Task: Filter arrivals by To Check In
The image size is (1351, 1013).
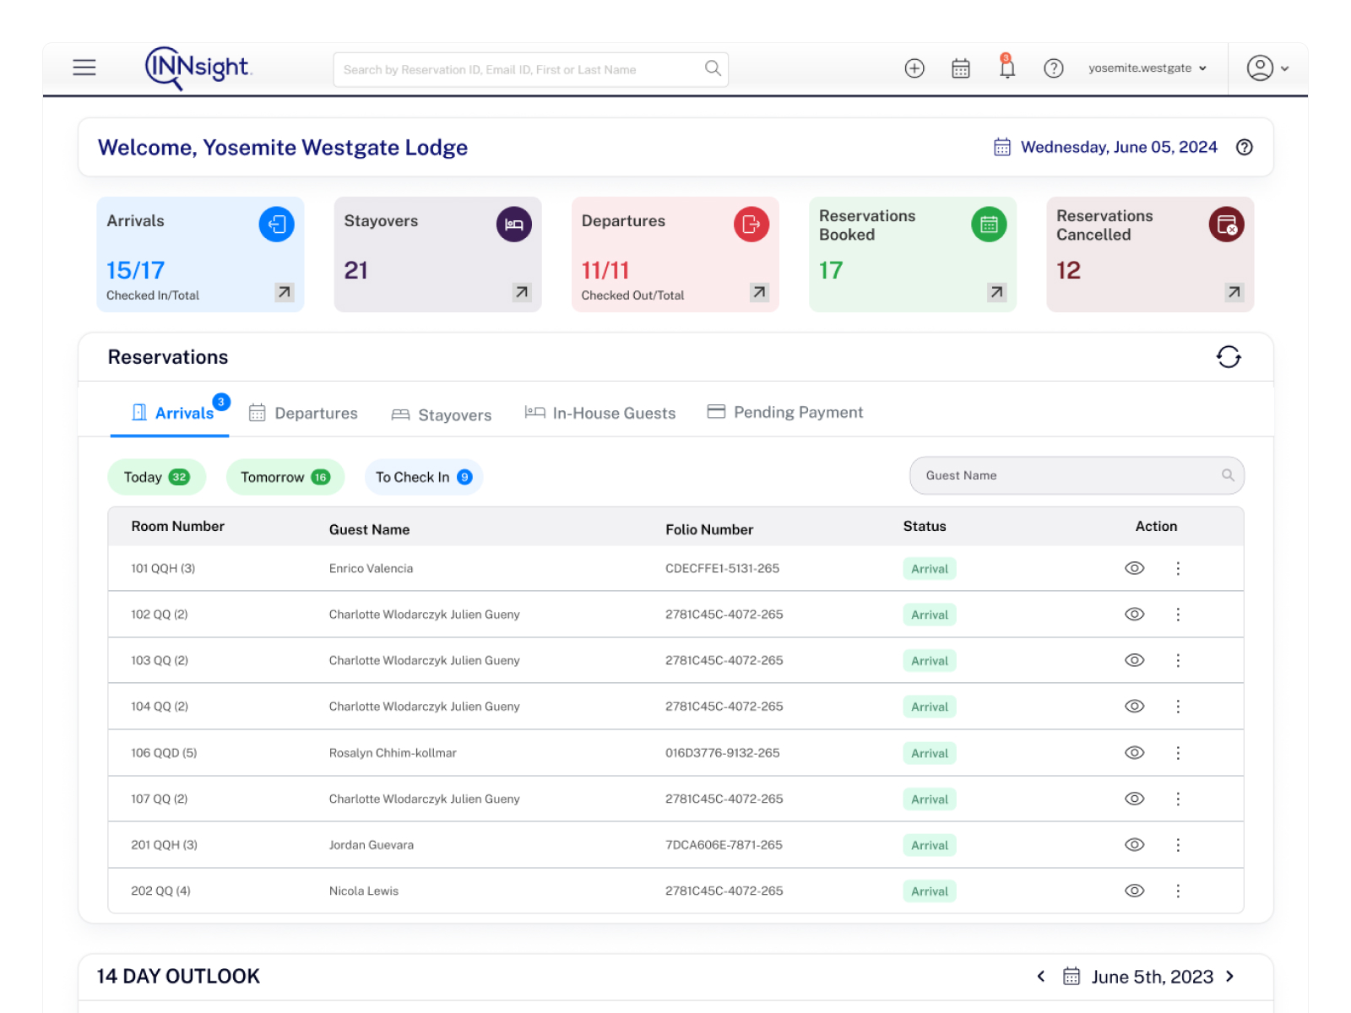Action: click(424, 477)
